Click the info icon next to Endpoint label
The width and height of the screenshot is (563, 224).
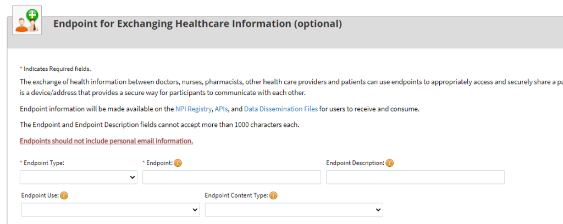[x=178, y=163]
